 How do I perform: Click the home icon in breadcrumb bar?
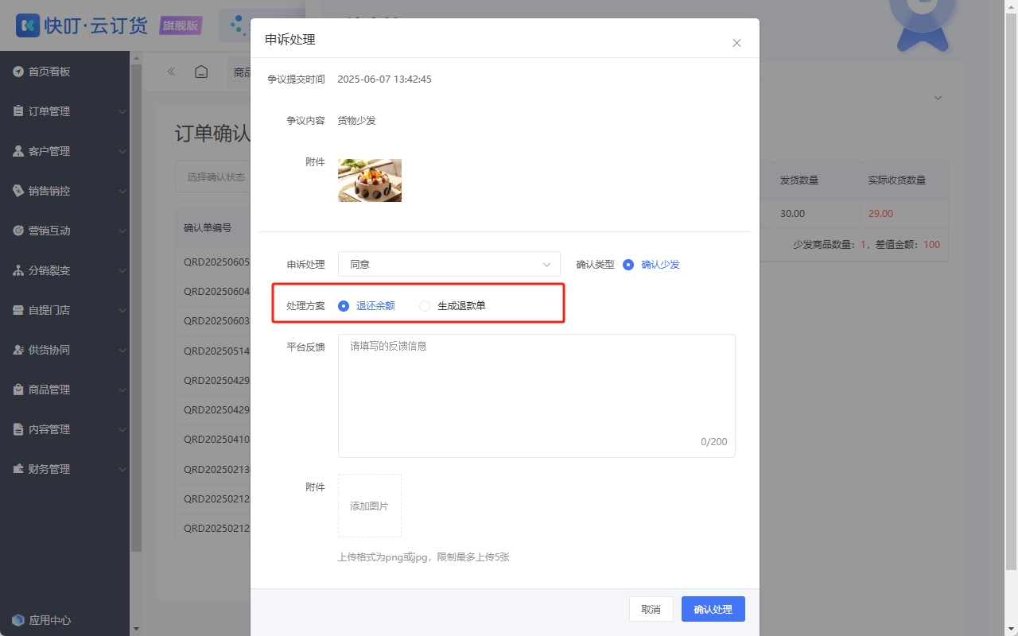[201, 72]
